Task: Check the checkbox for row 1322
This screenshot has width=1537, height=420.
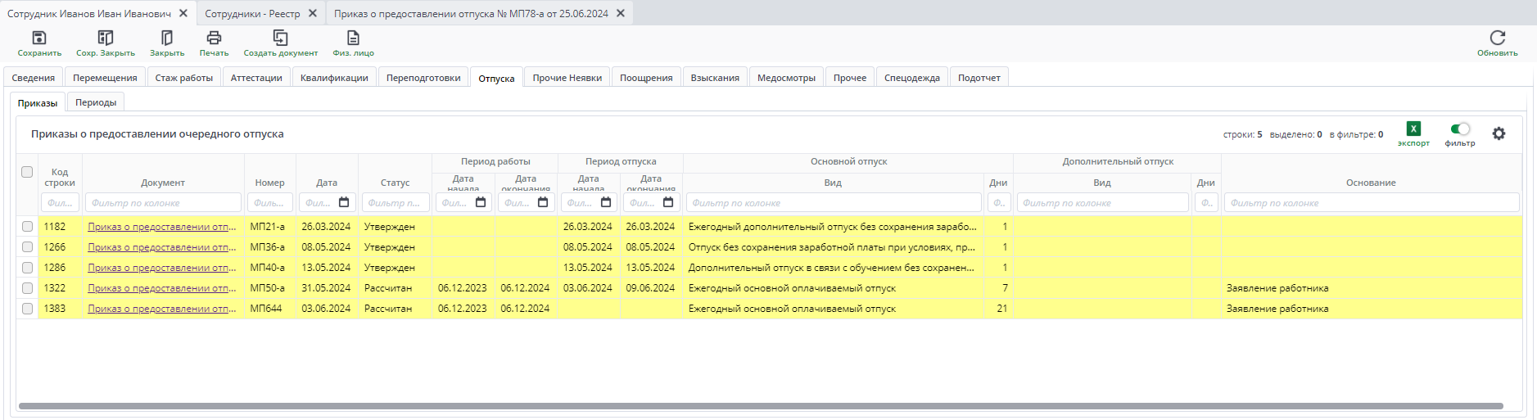Action: click(x=27, y=288)
